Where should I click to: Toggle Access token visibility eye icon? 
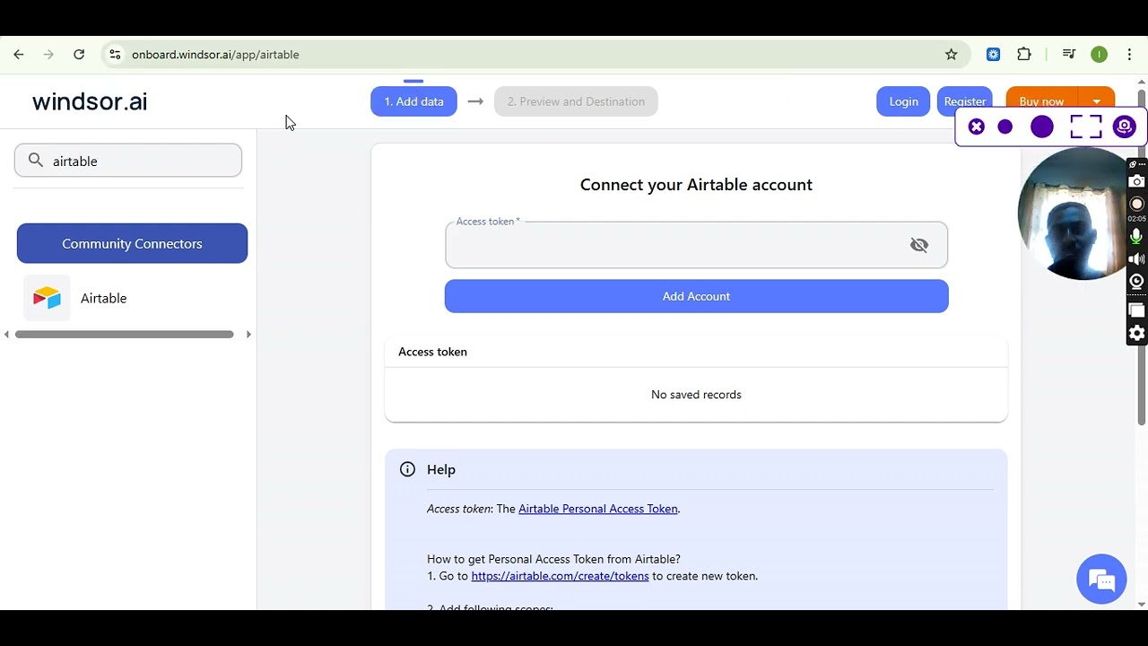pyautogui.click(x=919, y=245)
